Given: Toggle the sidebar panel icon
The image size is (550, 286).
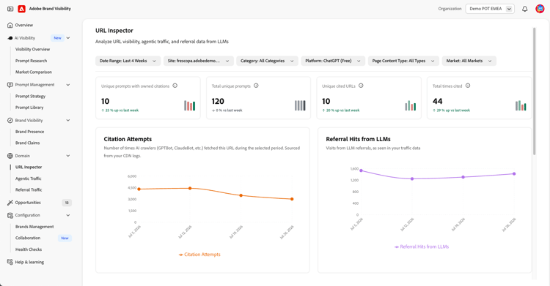Looking at the screenshot, I should point(10,9).
